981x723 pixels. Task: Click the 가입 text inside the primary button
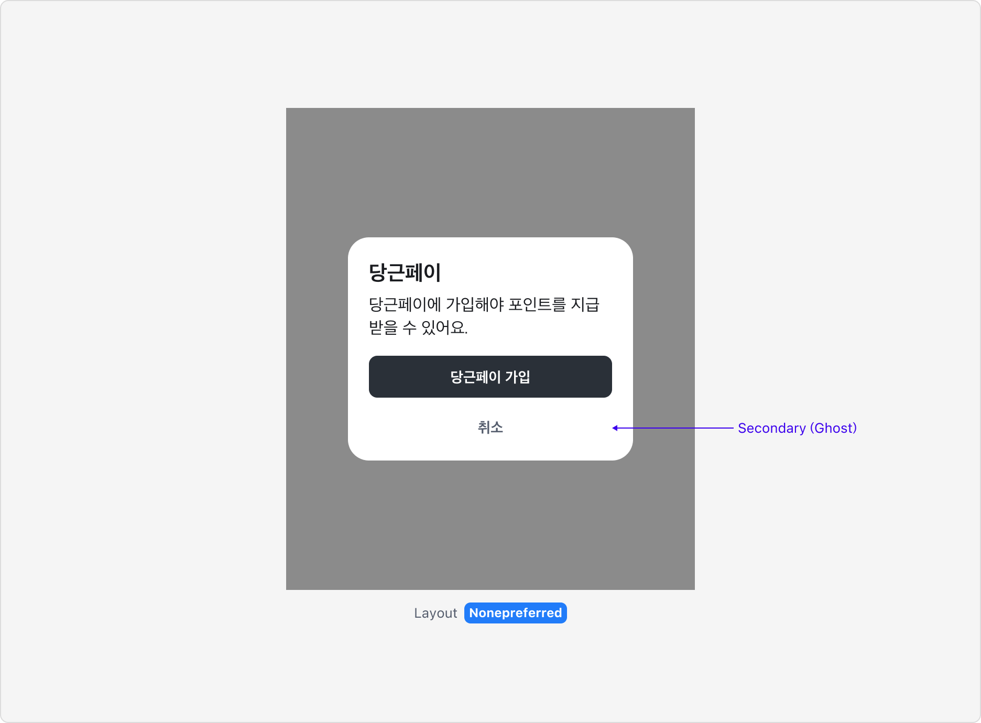pyautogui.click(x=517, y=376)
